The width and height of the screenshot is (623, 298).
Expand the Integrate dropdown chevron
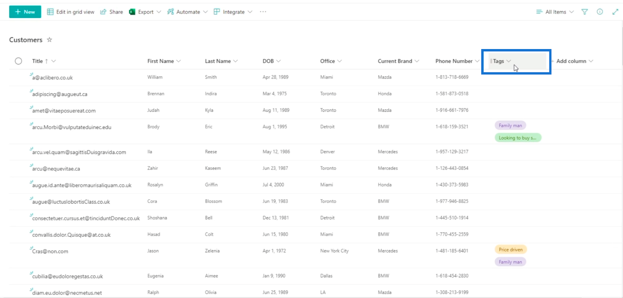(250, 12)
